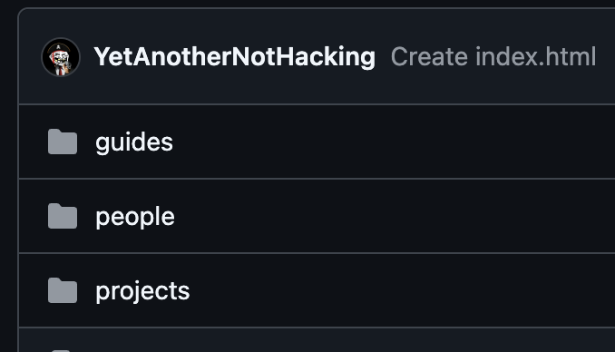Open the YetAnotherNotHacking user profile link
615x352 pixels.
[x=235, y=57]
